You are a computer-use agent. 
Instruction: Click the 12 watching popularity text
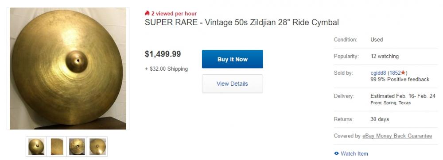point(385,56)
